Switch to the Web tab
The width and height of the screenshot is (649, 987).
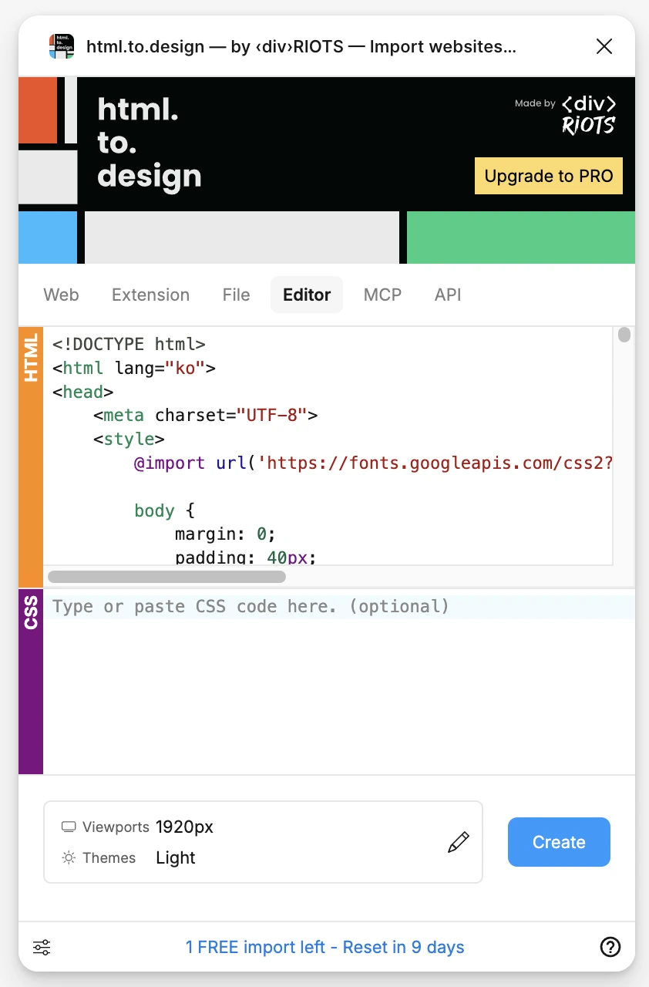click(61, 295)
